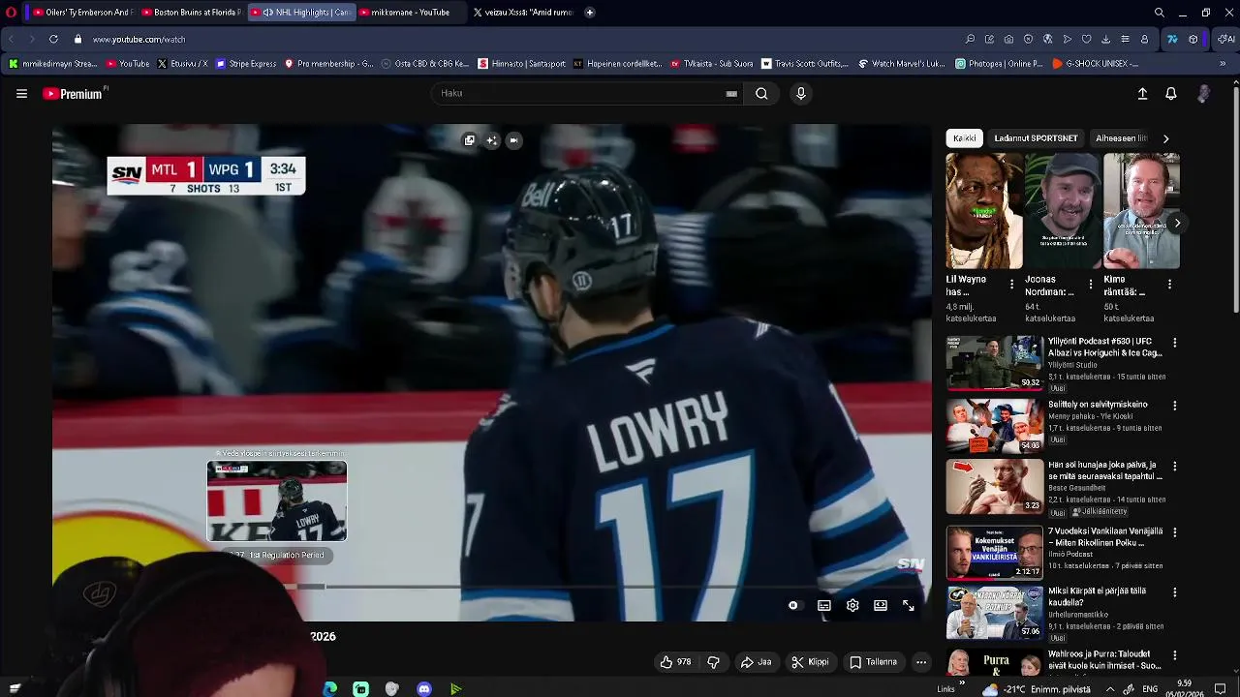Open YouTube notifications bell
The height and width of the screenshot is (697, 1240).
1171,94
